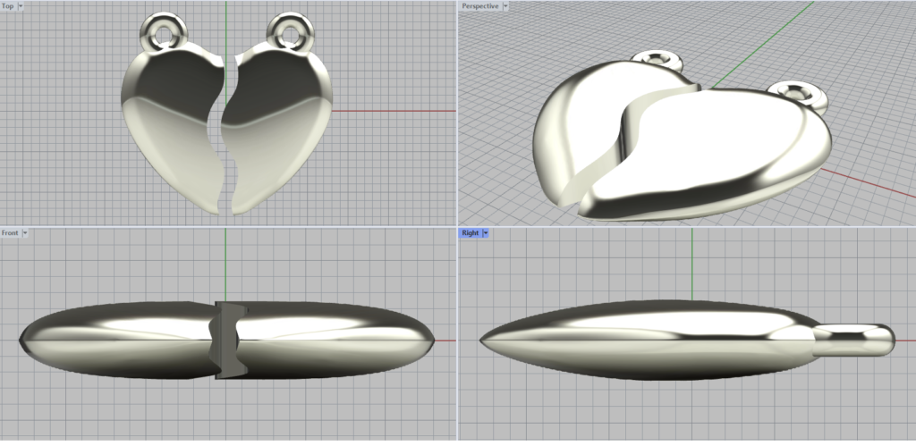Click the highlighted Right viewport title
This screenshot has height=446, width=916.
(x=470, y=233)
